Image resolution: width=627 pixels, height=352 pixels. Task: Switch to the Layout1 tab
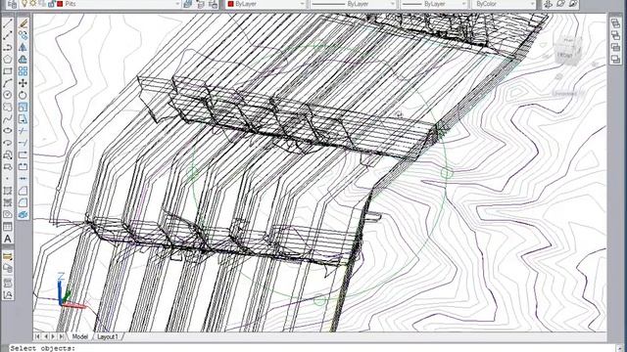point(107,336)
